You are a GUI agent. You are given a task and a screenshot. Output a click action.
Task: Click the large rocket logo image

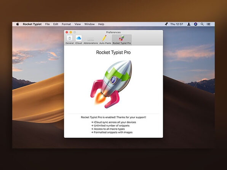pos(111,84)
